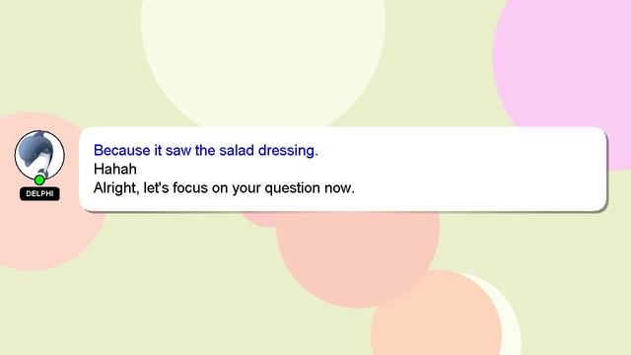
Task: Click the Delphi dolphin avatar
Action: (x=39, y=156)
